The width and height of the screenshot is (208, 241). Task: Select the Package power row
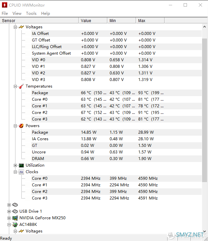coord(117,132)
